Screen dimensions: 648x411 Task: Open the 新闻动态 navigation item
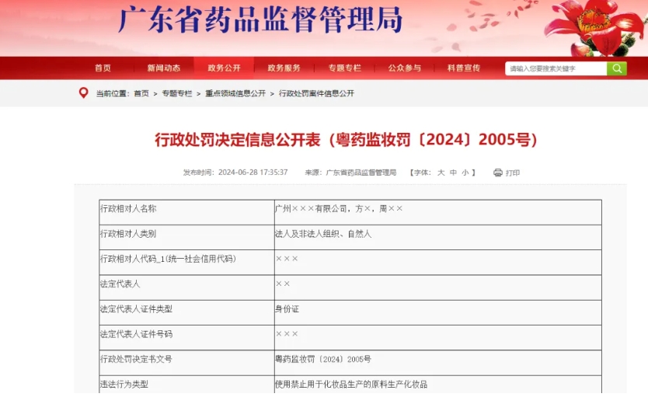click(164, 68)
